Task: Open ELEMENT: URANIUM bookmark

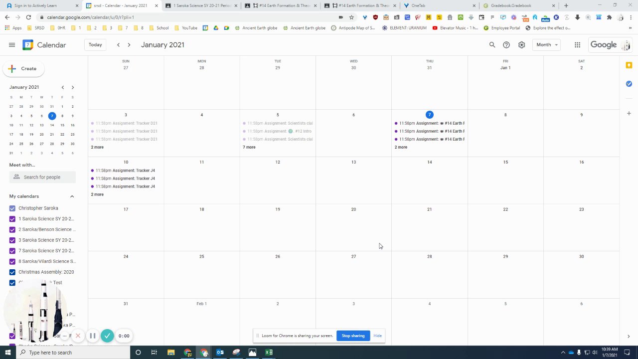Action: coord(404,28)
